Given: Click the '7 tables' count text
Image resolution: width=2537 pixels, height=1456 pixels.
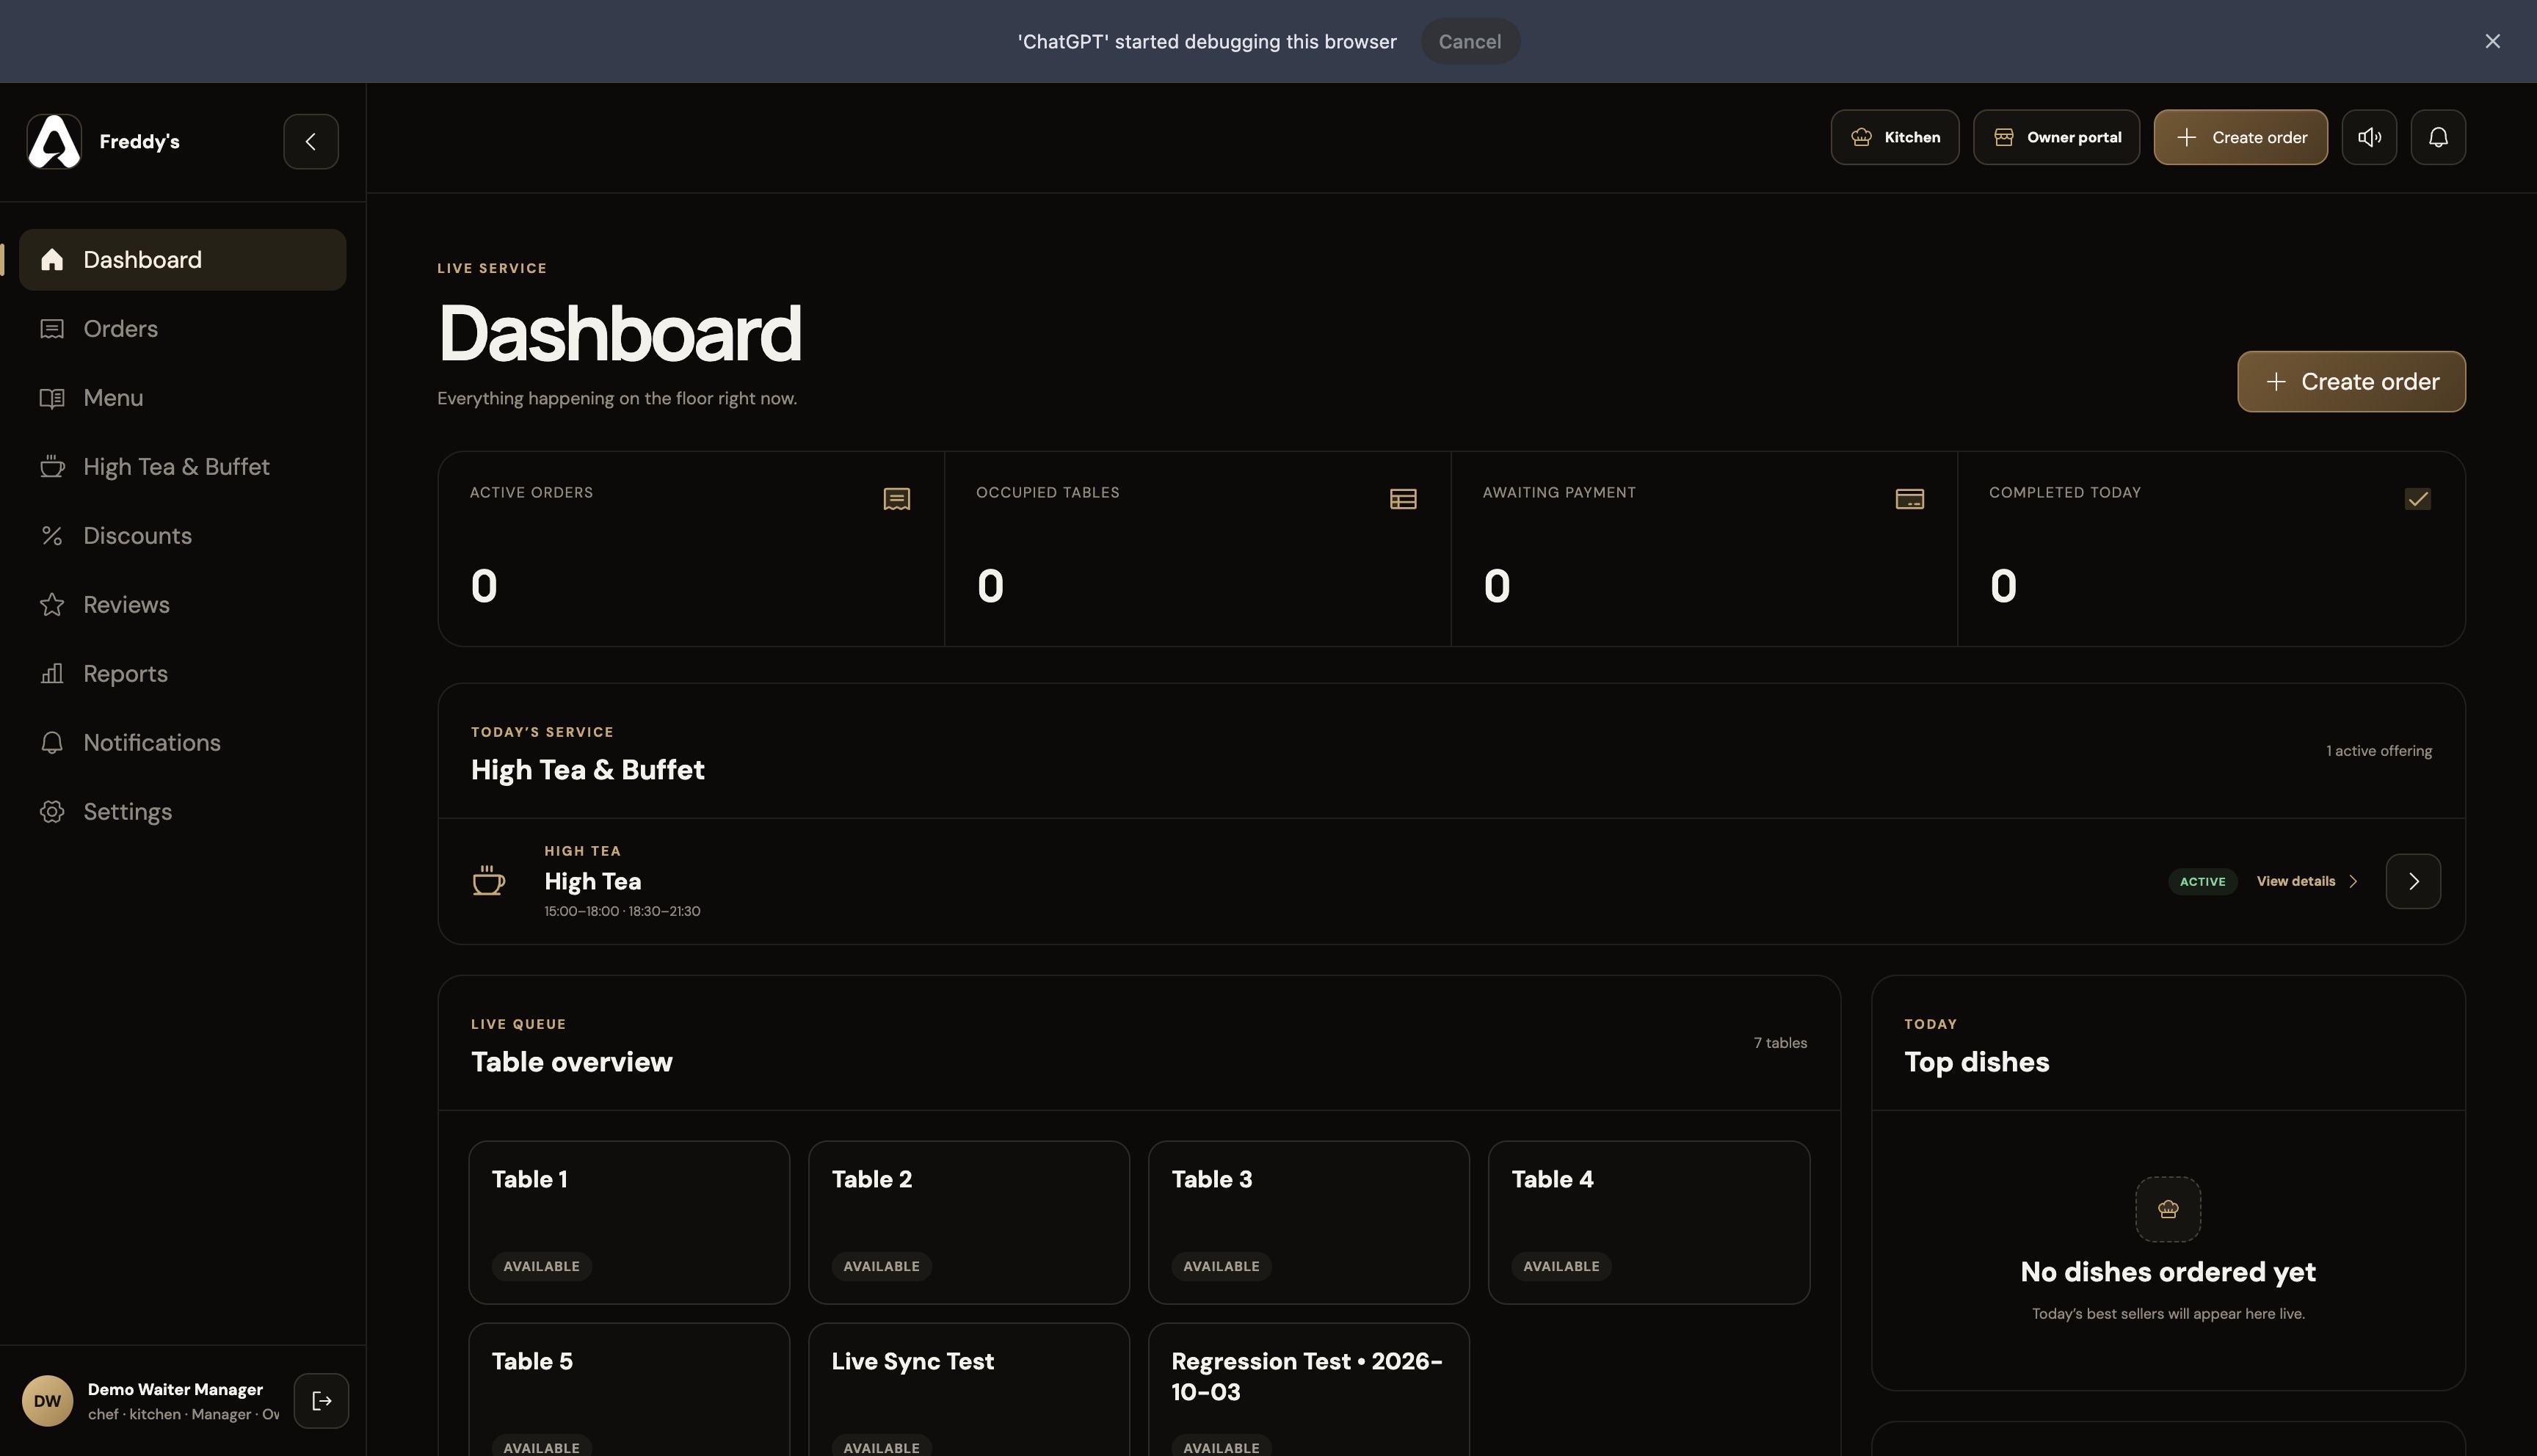Looking at the screenshot, I should tap(1780, 1043).
